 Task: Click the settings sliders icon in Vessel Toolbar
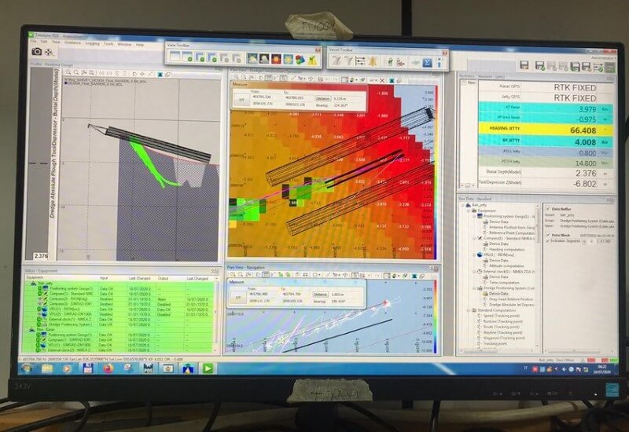[x=360, y=61]
